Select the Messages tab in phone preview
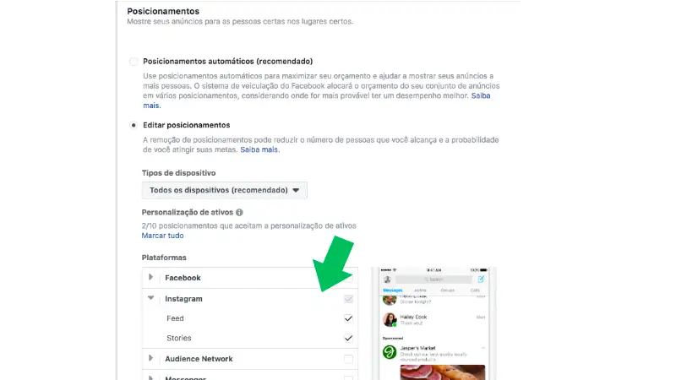The image size is (676, 380). click(393, 290)
